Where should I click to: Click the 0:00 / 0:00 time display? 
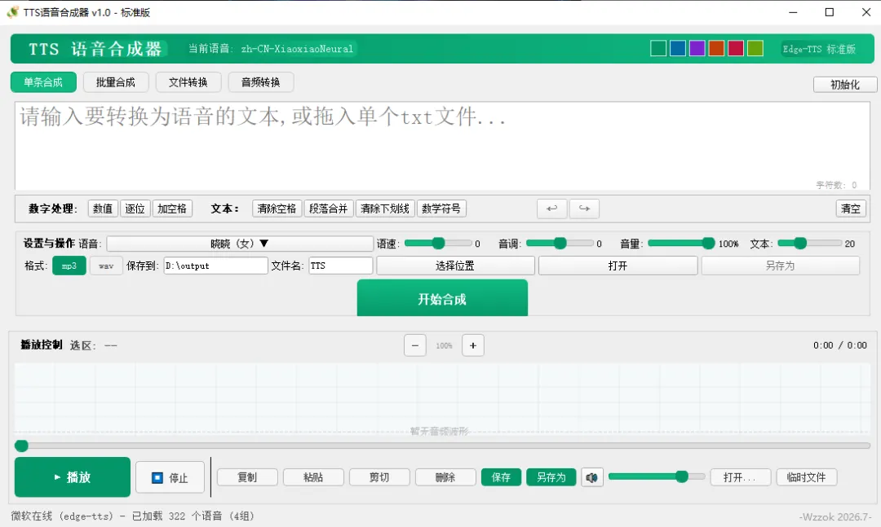pos(840,345)
